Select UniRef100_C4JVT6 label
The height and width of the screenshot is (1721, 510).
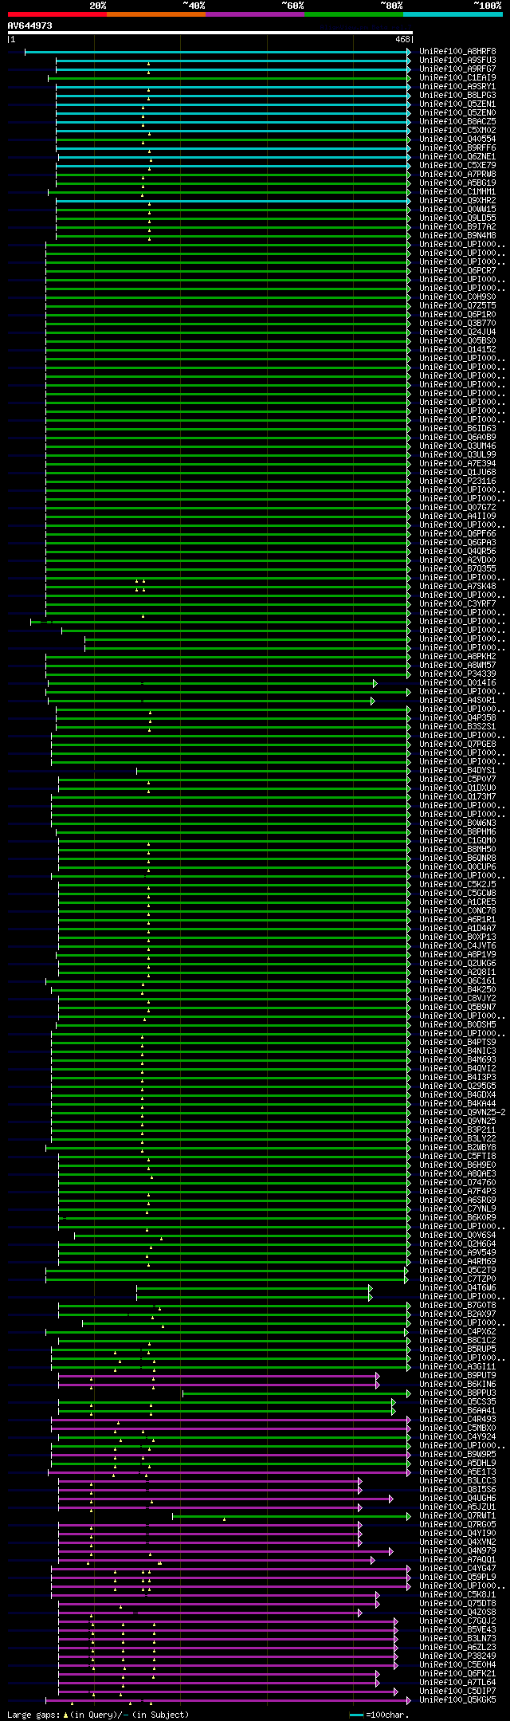point(457,946)
